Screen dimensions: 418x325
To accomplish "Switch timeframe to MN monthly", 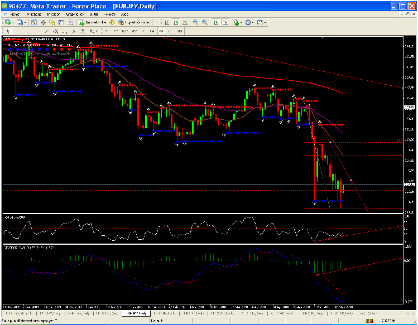I will [x=180, y=31].
